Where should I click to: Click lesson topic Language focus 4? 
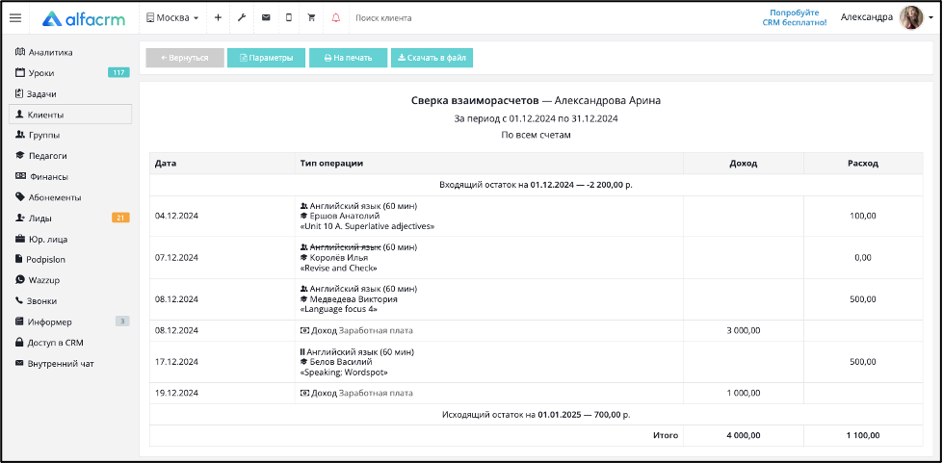point(338,309)
